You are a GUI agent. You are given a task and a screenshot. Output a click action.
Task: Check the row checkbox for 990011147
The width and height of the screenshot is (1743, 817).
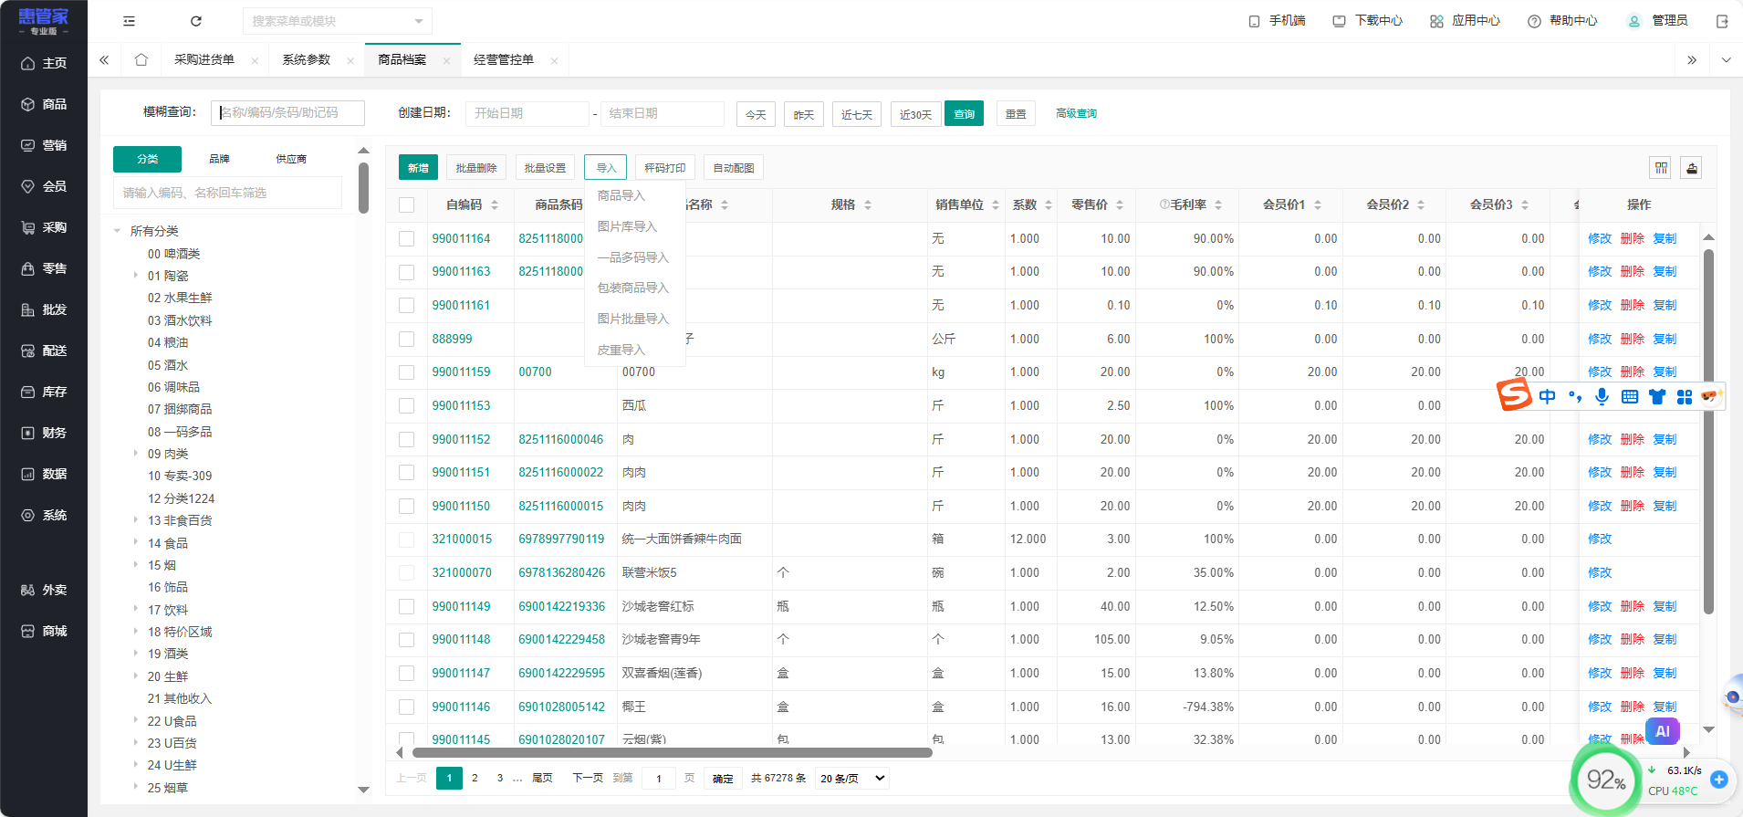pyautogui.click(x=407, y=674)
